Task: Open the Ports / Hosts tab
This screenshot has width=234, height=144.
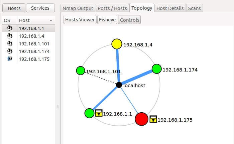Action: [x=113, y=8]
